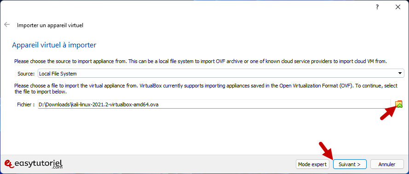Click the red arrow near folder icon

(389, 112)
